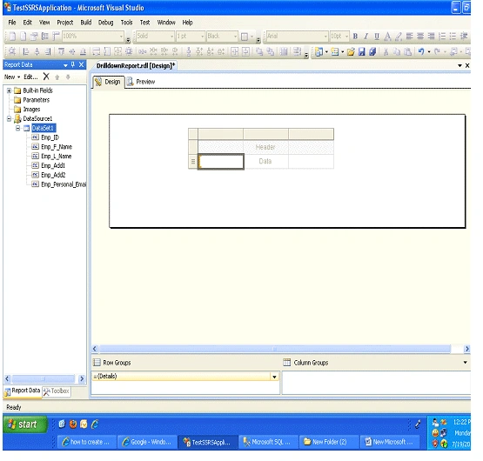Viewport: 483px width, 461px height.
Task: Click the Data cell in the matrix
Action: click(x=265, y=161)
